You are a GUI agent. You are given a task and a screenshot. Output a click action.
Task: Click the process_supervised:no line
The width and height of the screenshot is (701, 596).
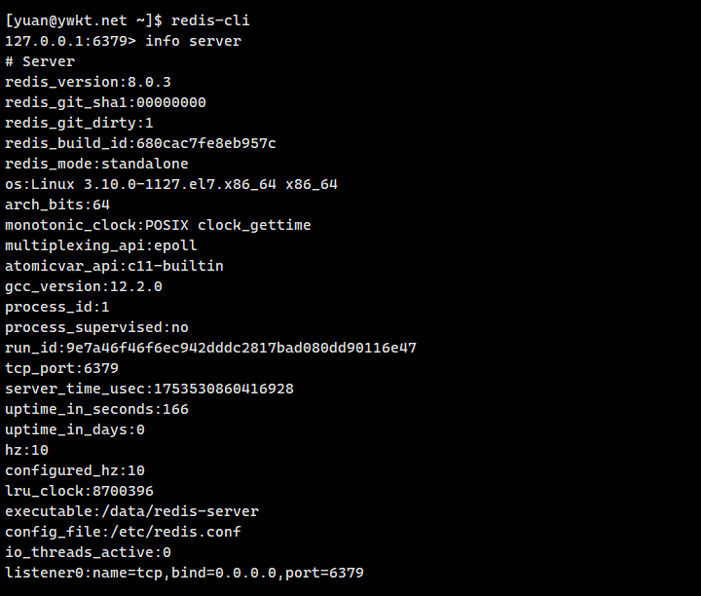96,327
